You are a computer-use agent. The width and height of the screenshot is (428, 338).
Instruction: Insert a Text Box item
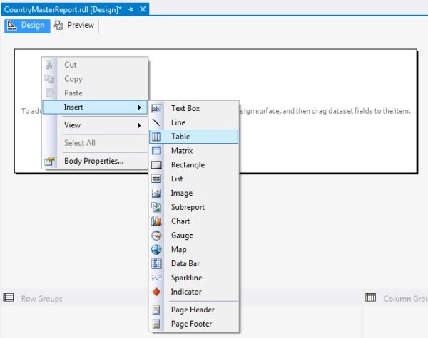[x=194, y=108]
